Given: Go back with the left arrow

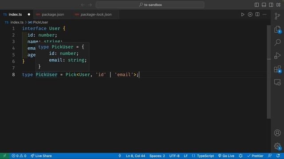Looking at the screenshot, I should [83, 5].
